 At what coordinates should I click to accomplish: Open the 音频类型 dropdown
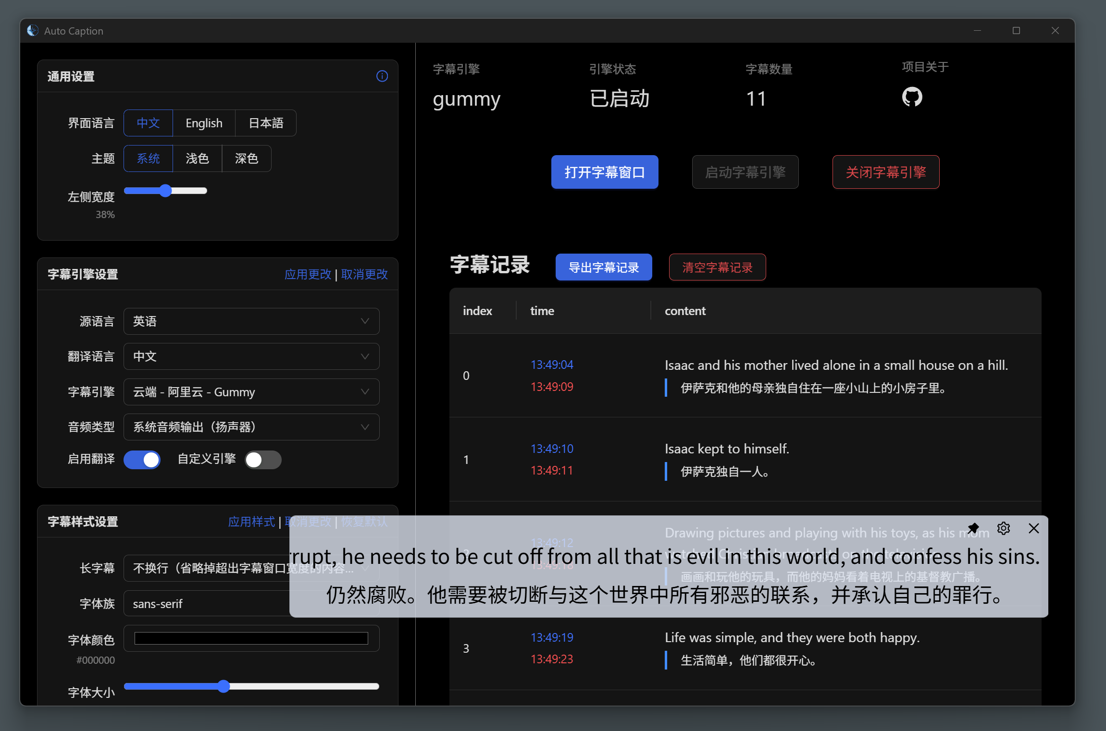click(x=251, y=427)
